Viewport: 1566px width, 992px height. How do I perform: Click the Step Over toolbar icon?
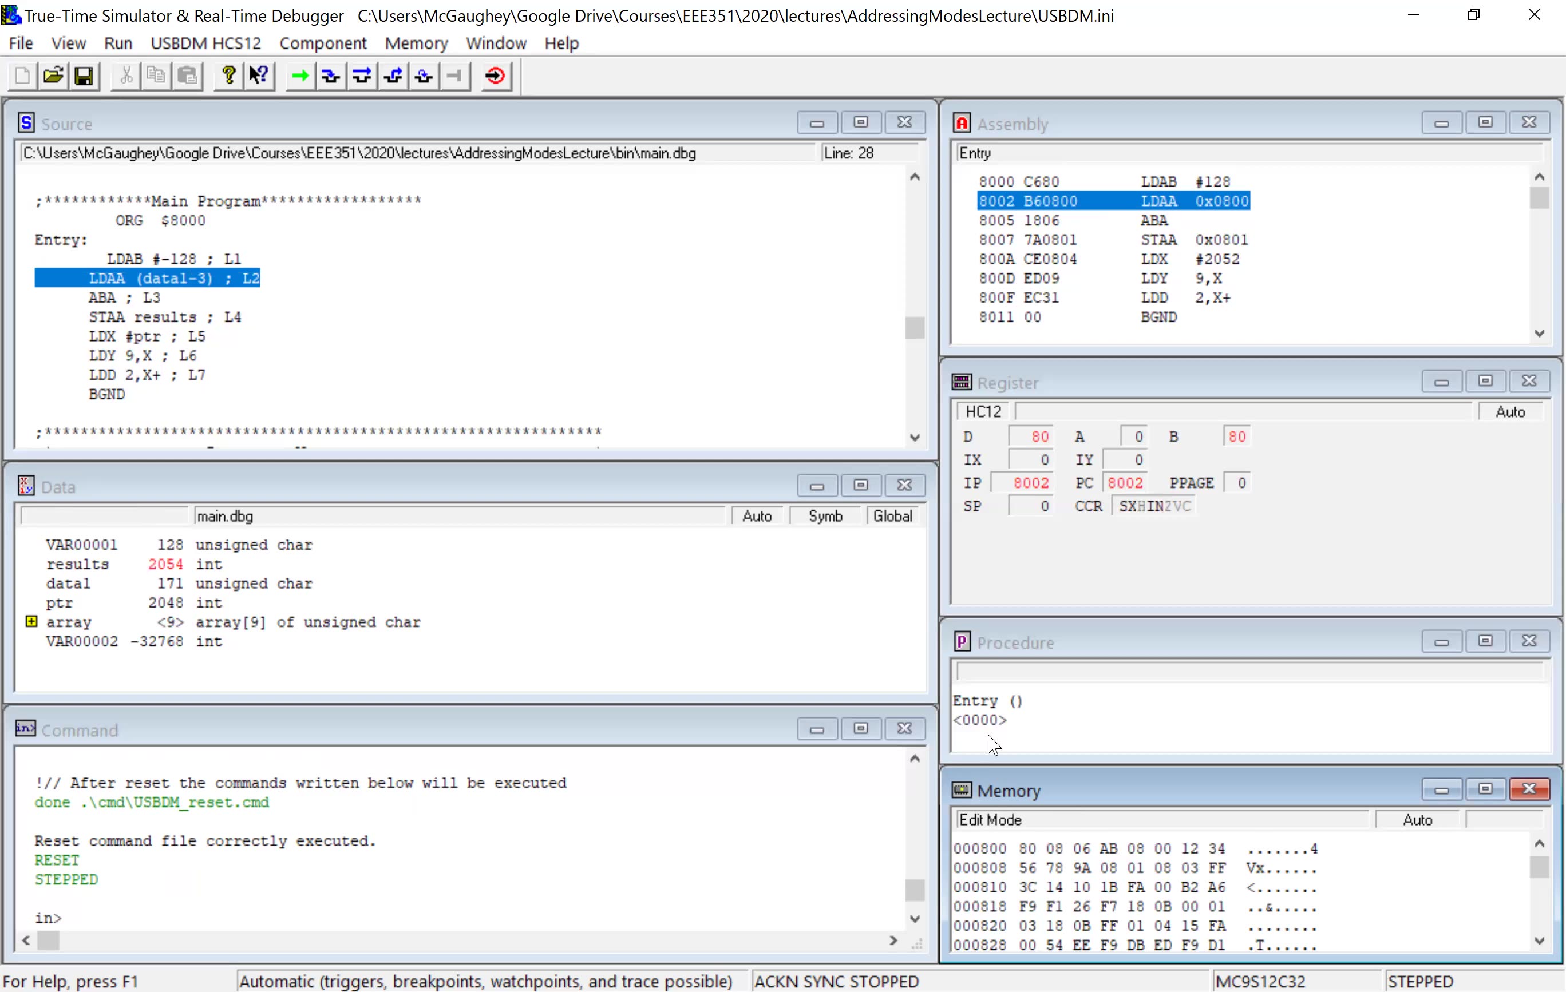coord(362,76)
